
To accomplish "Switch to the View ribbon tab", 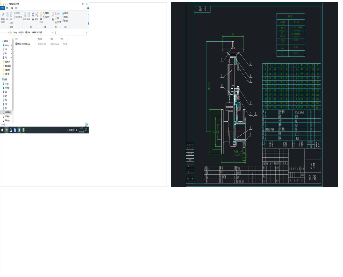I will (16, 8).
